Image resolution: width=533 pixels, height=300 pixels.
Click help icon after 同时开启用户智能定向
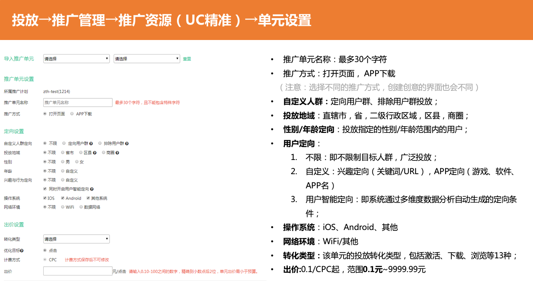[x=92, y=189]
